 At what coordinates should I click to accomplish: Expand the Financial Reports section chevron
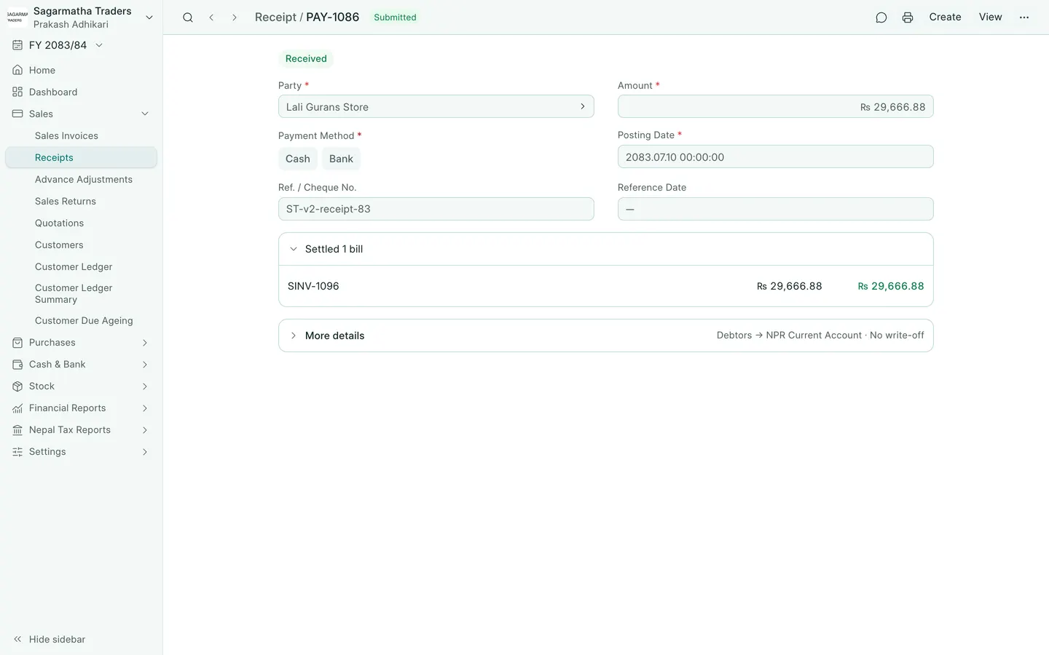[x=145, y=408]
